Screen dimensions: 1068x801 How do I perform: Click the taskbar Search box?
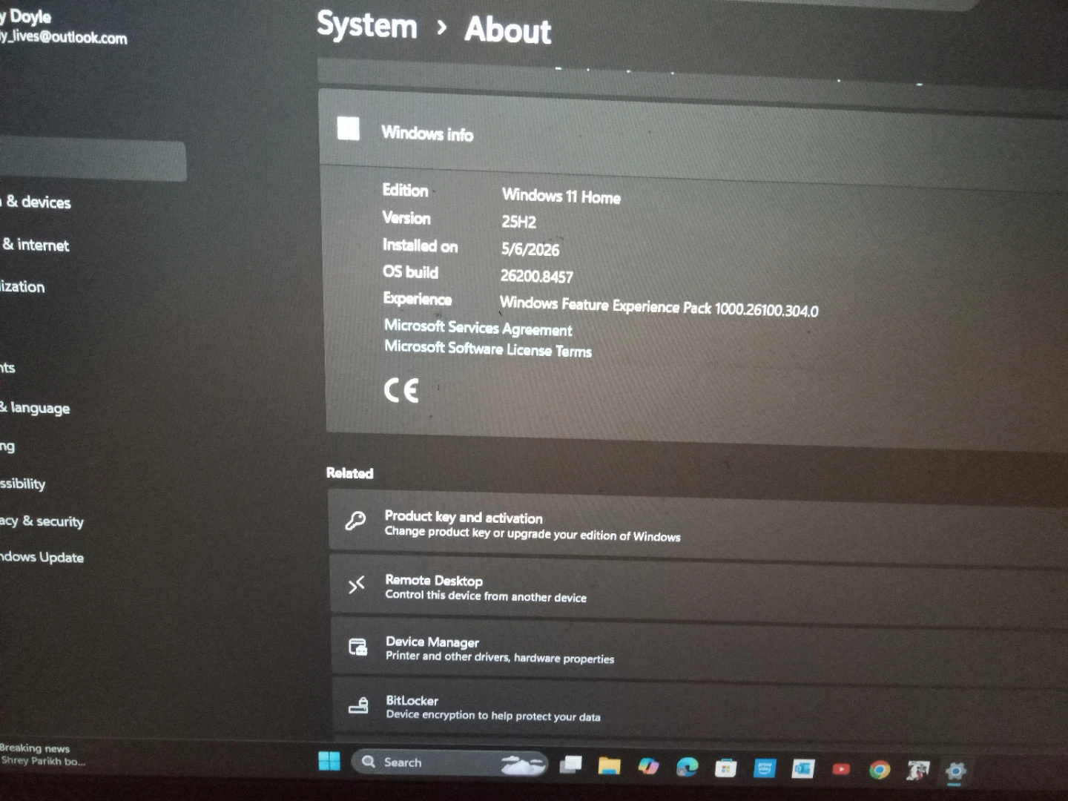pyautogui.click(x=450, y=763)
